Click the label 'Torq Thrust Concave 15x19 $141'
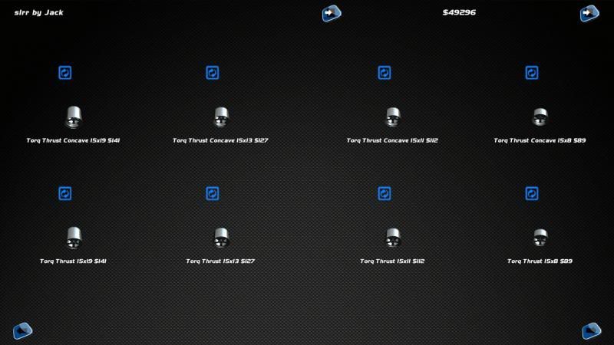The image size is (614, 345). click(x=73, y=140)
